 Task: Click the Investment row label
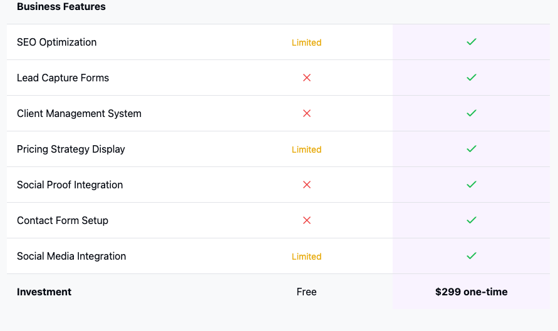pyautogui.click(x=44, y=292)
